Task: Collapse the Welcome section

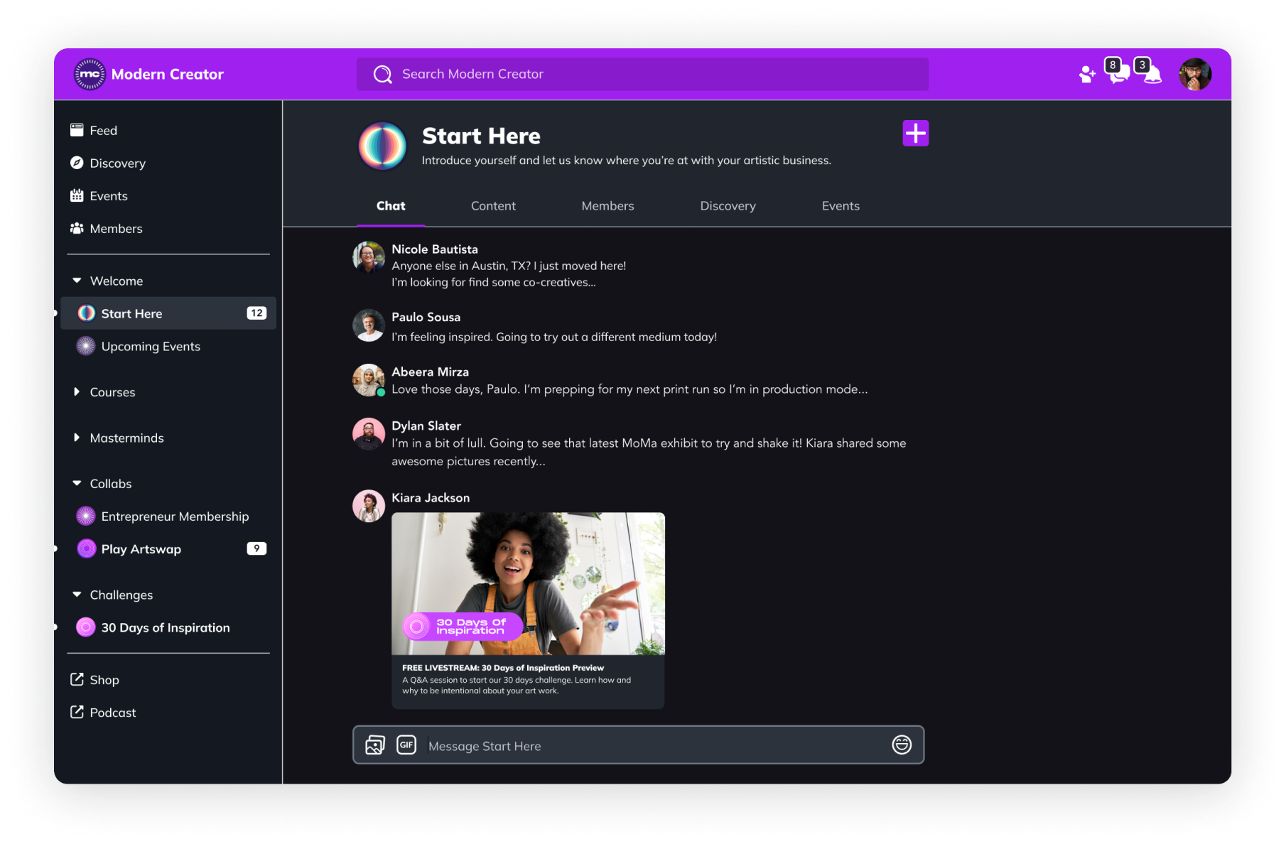Action: [x=77, y=281]
